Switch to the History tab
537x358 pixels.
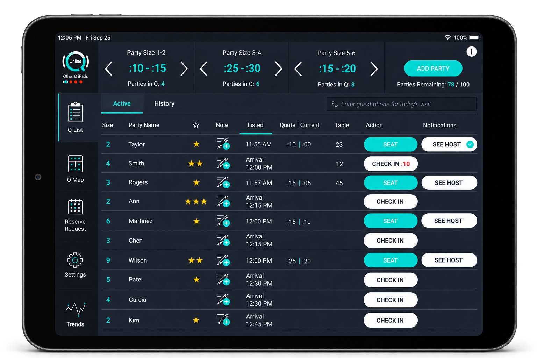pyautogui.click(x=164, y=103)
